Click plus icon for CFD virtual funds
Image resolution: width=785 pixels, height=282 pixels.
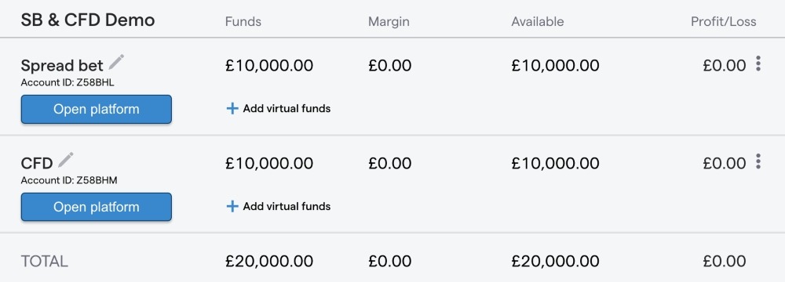[232, 206]
